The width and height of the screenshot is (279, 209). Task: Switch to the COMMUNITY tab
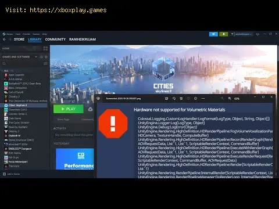pos(55,39)
